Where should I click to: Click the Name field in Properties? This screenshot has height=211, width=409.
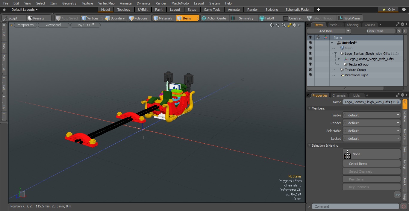(371, 102)
